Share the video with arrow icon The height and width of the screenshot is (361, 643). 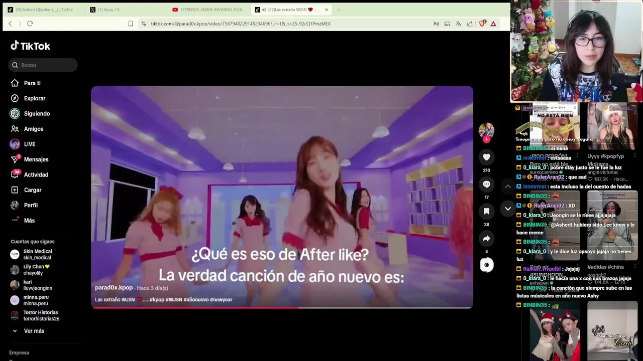pyautogui.click(x=486, y=239)
